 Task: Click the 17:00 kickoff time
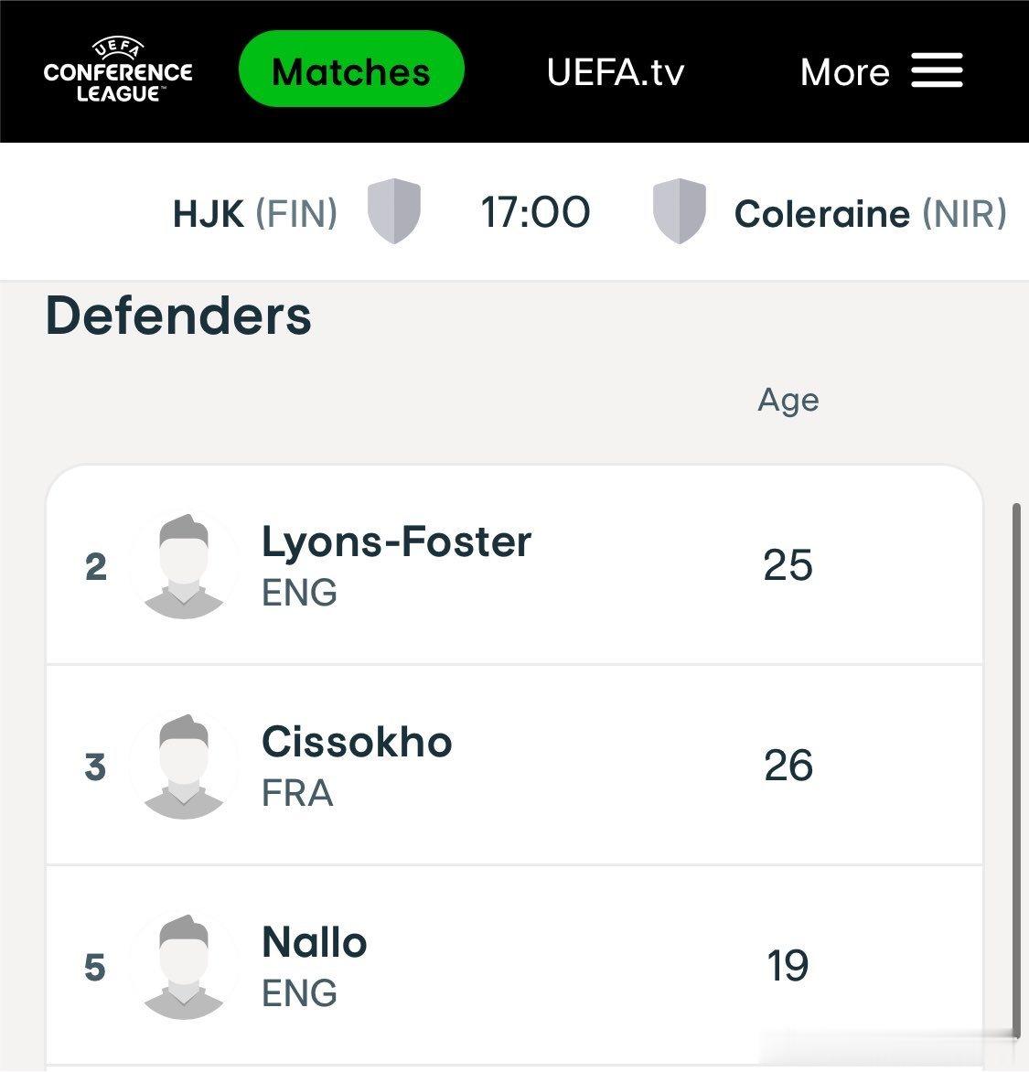click(x=535, y=212)
